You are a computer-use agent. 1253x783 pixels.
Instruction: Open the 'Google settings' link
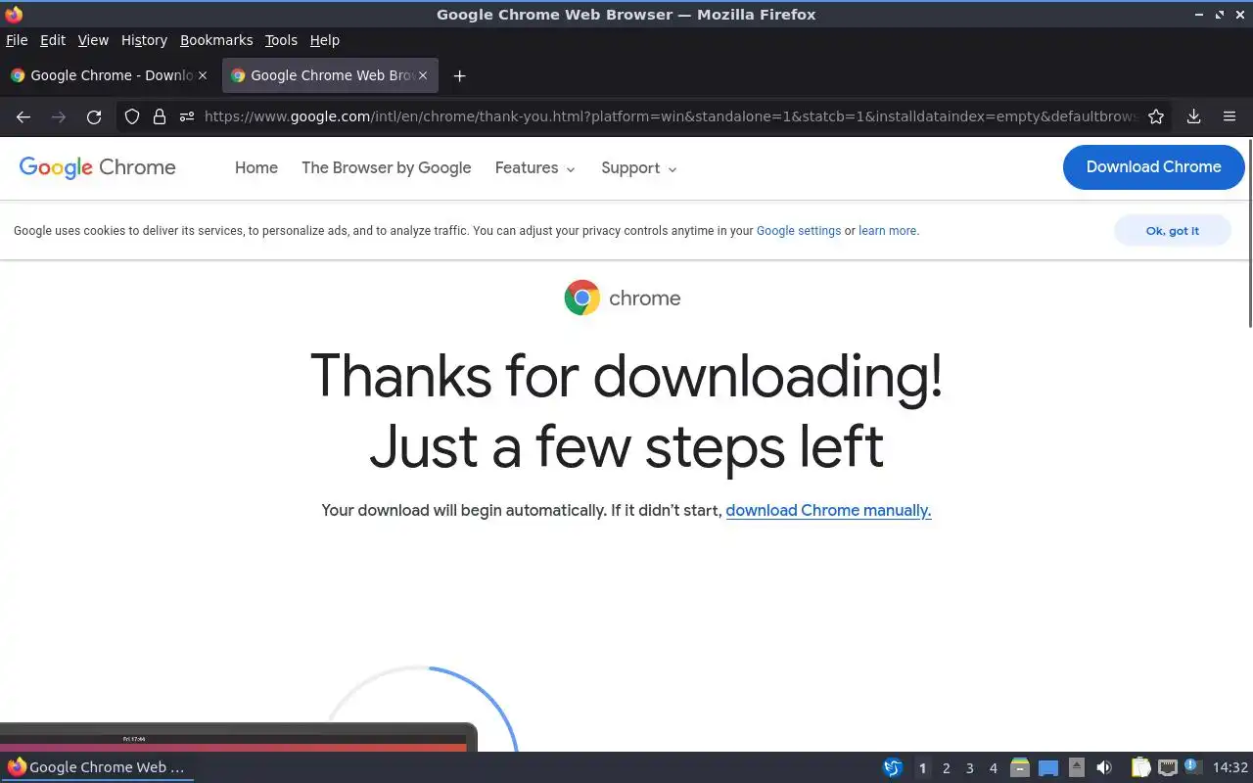(x=799, y=231)
